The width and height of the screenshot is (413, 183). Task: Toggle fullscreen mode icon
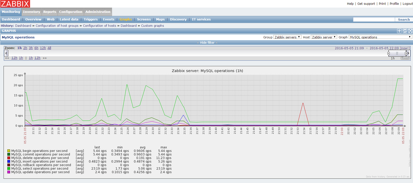(x=410, y=31)
